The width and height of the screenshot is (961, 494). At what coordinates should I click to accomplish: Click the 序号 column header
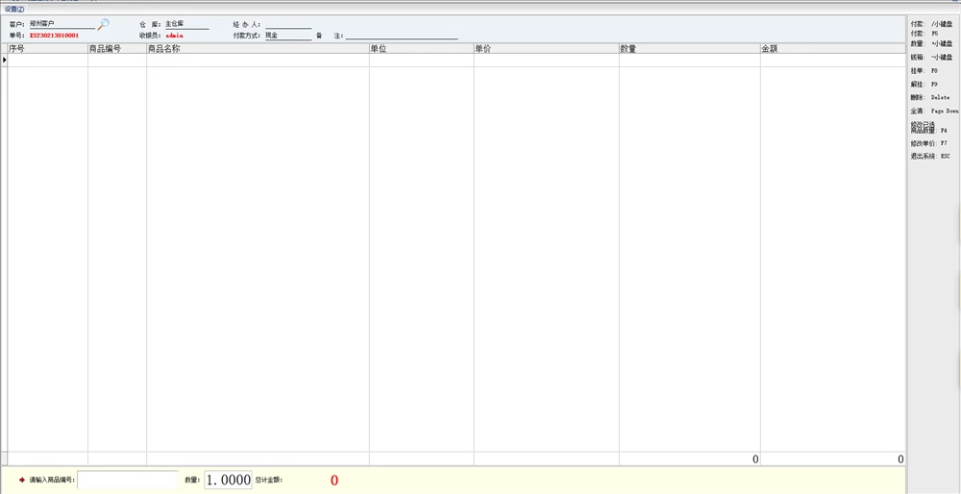pyautogui.click(x=47, y=48)
